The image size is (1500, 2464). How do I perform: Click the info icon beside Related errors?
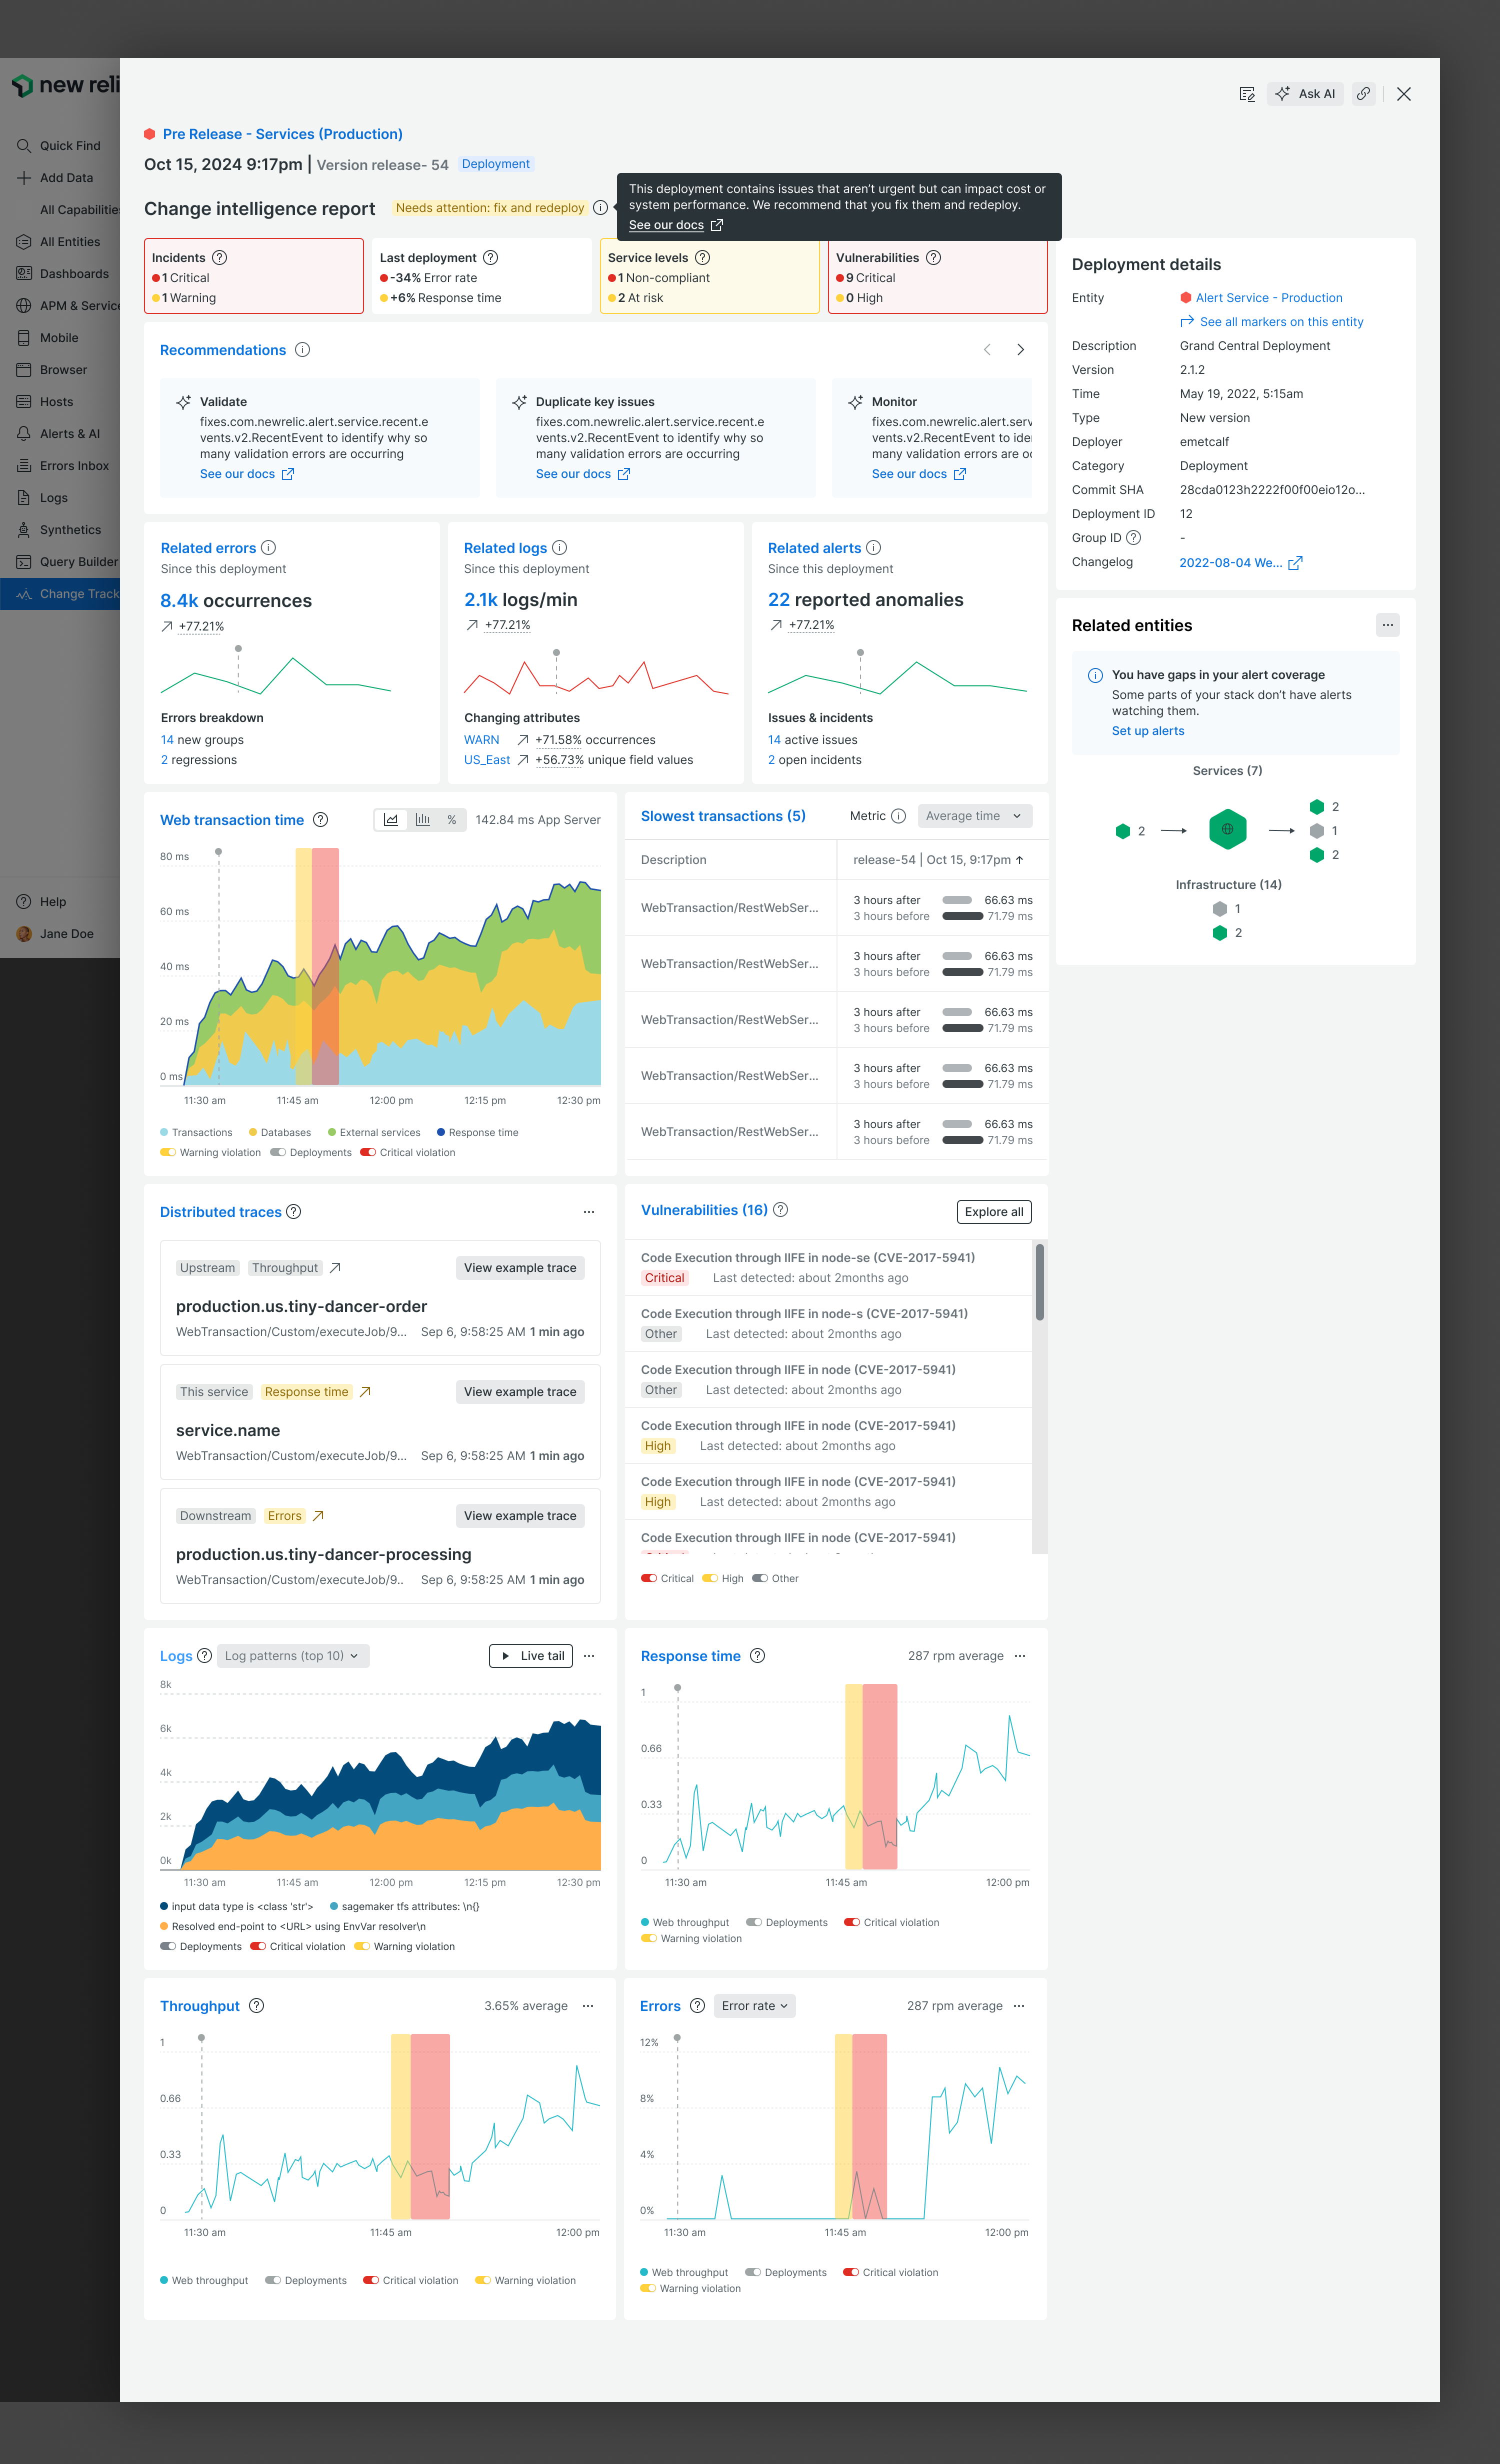(x=268, y=548)
